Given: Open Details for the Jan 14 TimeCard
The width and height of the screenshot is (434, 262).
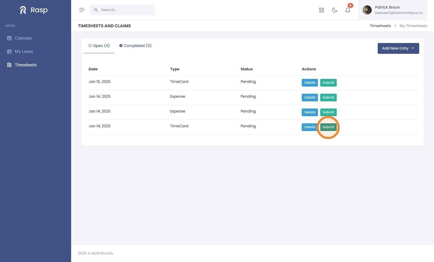Looking at the screenshot, I should tap(310, 127).
